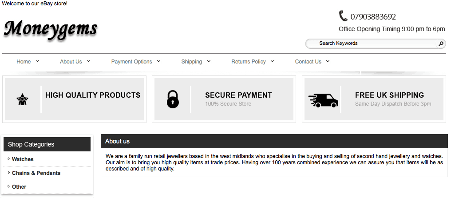Open the Watches shop category
451x198 pixels.
23,159
